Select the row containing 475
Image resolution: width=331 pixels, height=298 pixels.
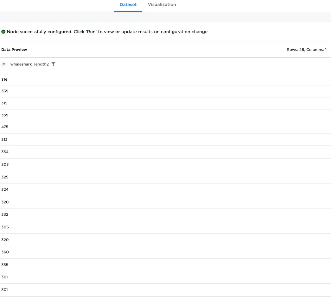[5, 127]
